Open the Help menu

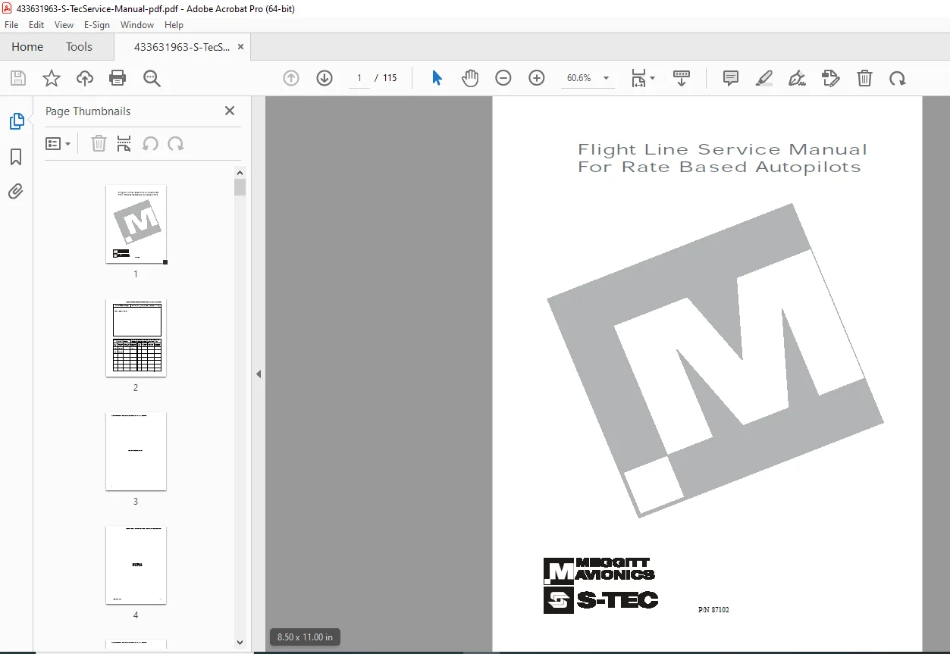pos(174,25)
